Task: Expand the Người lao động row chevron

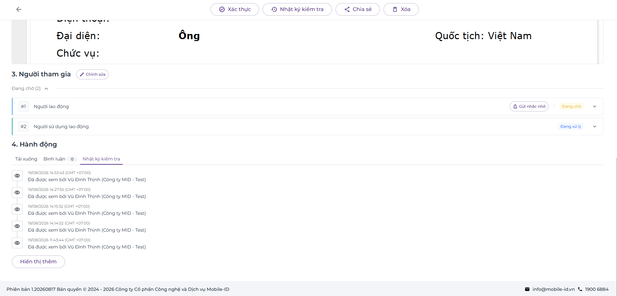Action: click(x=595, y=106)
